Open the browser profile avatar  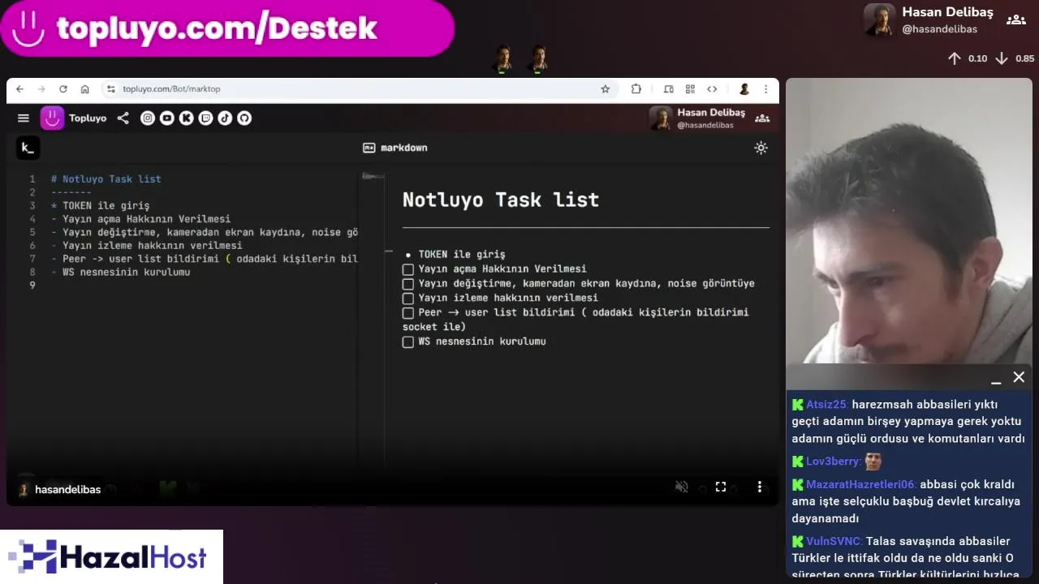point(744,89)
